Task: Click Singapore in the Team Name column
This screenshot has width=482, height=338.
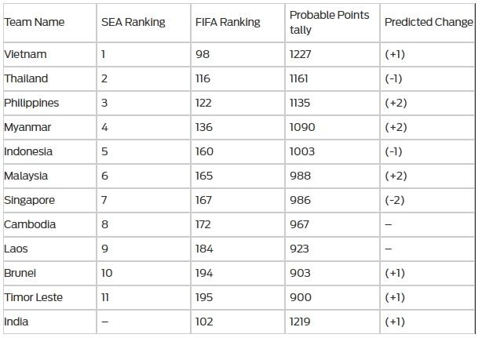Action: [x=30, y=200]
